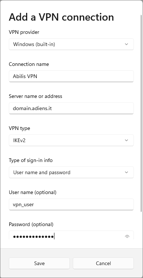Click the Add a VPN connection heading
The image size is (143, 278).
coord(61,17)
